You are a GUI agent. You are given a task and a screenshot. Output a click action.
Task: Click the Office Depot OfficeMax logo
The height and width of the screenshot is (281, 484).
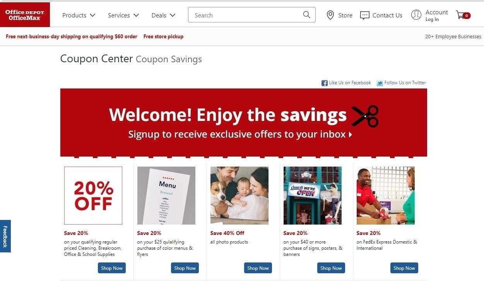[x=25, y=15]
